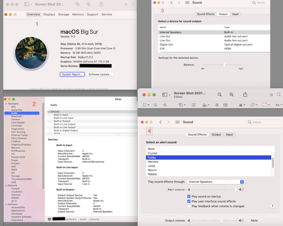Open Support tab in About This Mac

point(93,14)
